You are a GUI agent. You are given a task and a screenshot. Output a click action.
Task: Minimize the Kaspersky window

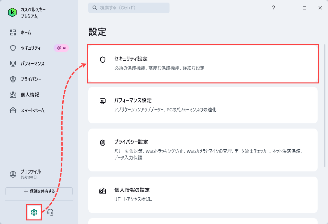pos(289,8)
